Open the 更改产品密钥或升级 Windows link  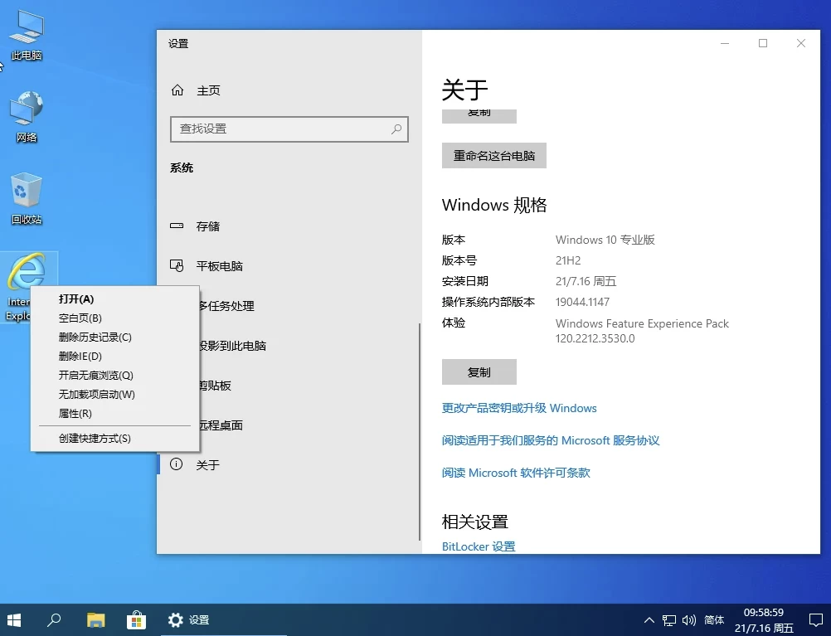(519, 408)
